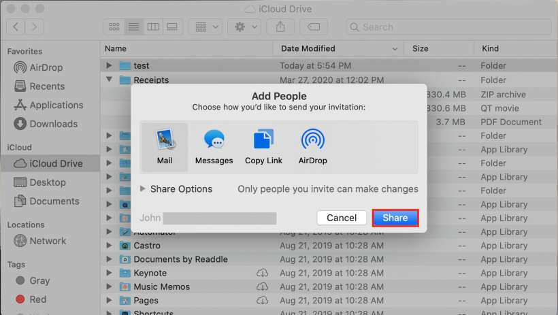558x315 pixels.
Task: Select the Castro row
Action: tap(329, 245)
